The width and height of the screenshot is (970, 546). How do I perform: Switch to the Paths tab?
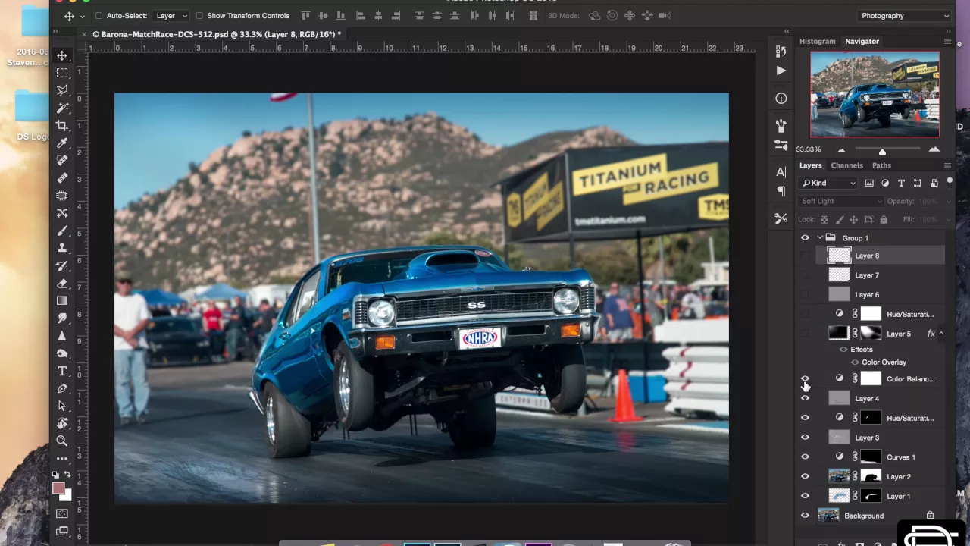tap(881, 165)
